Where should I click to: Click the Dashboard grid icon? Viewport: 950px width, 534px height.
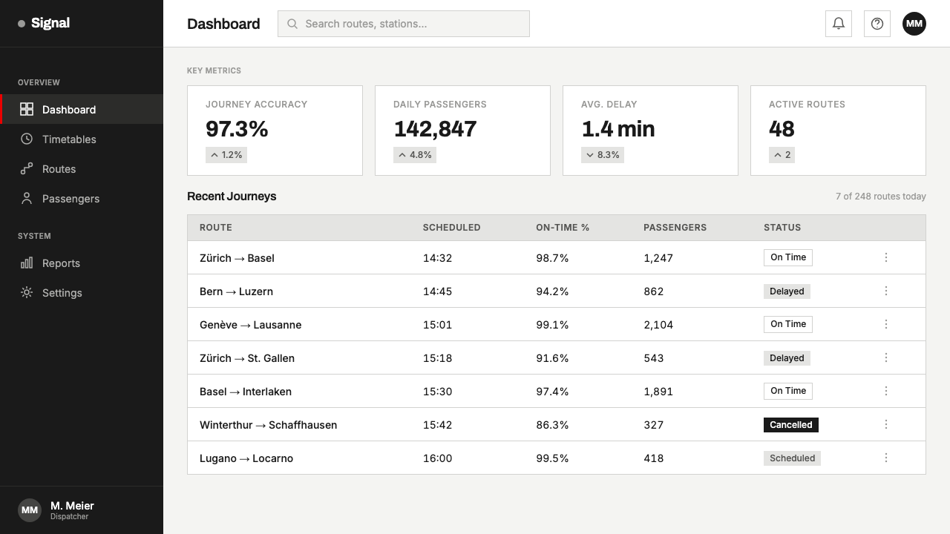tap(27, 109)
